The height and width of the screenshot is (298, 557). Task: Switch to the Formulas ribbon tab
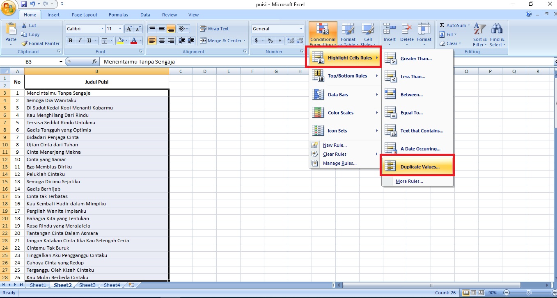(x=118, y=14)
